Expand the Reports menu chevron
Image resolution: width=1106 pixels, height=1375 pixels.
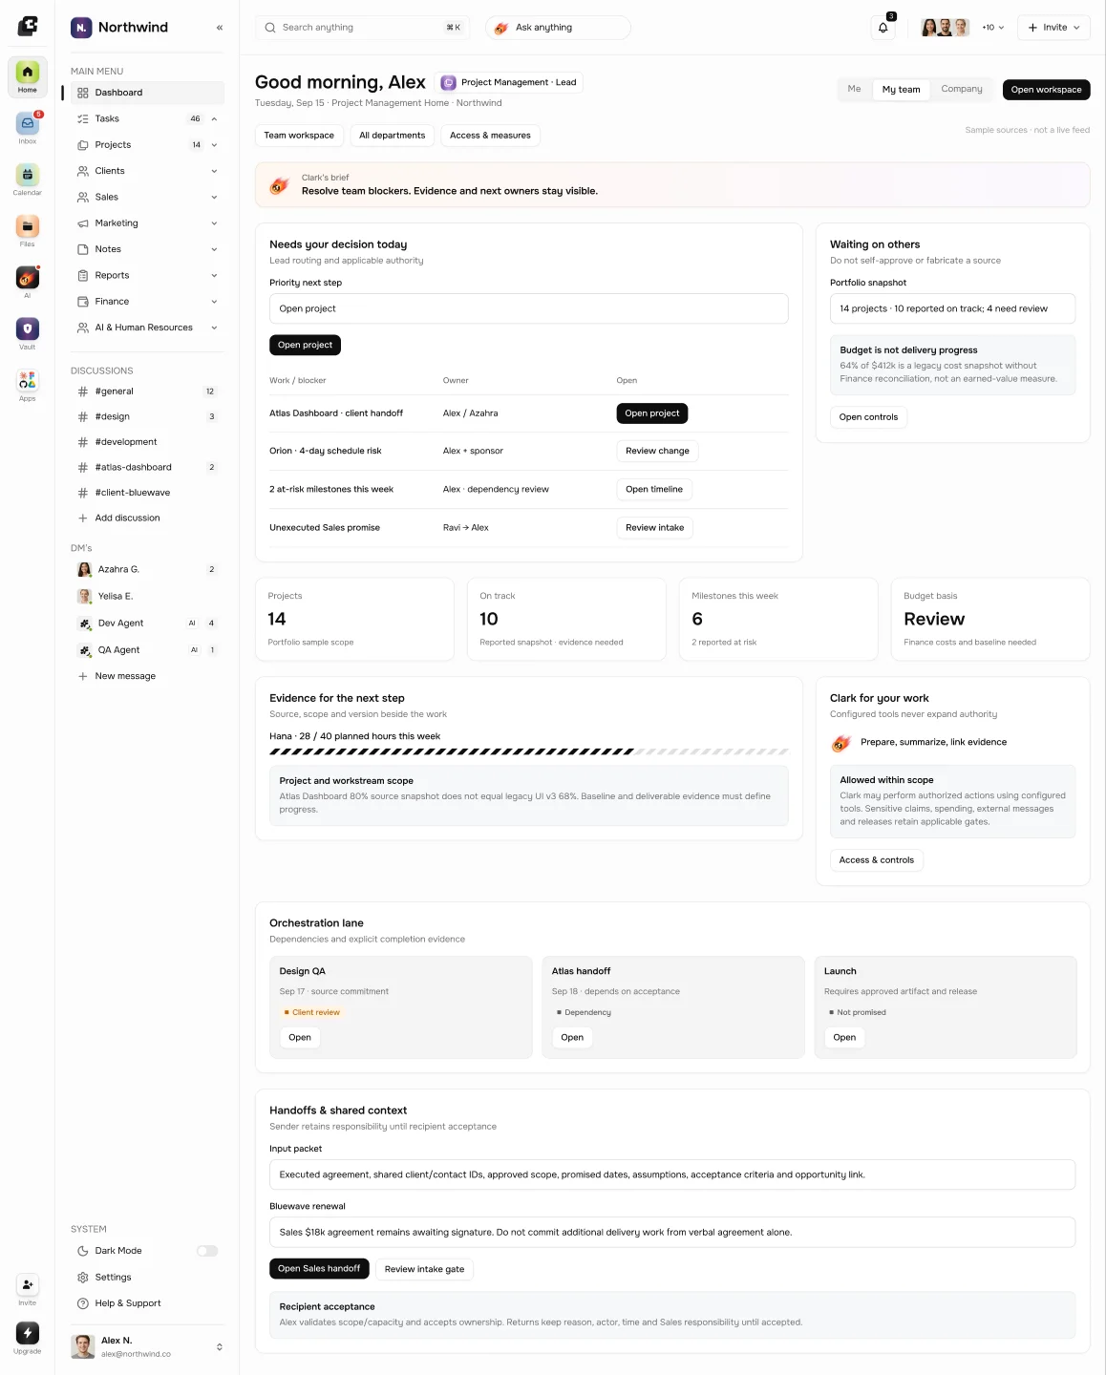click(x=214, y=276)
